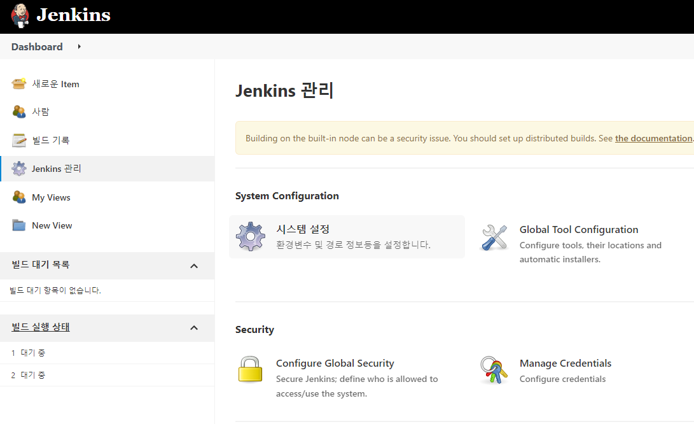
Task: Click the My Views people icon
Action: point(18,197)
